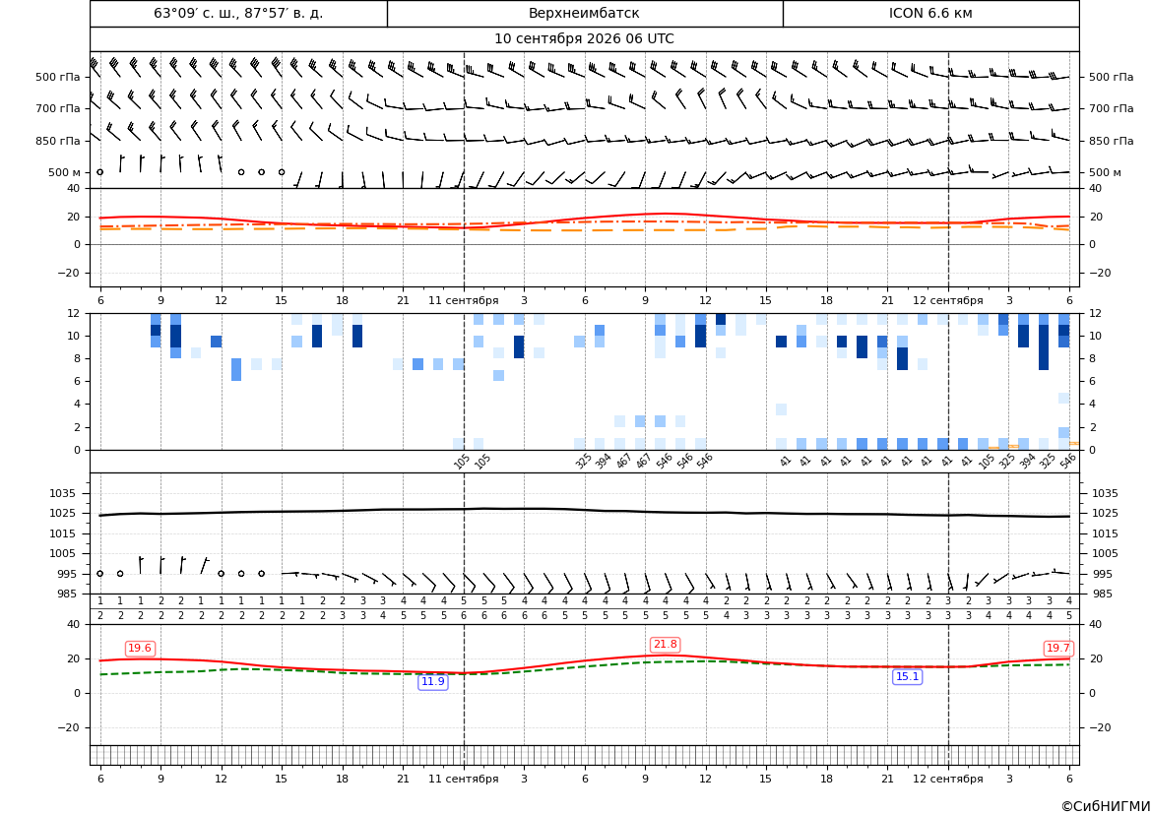
Task: Click the 12 сентября label on bottom axis
Action: pyautogui.click(x=947, y=779)
